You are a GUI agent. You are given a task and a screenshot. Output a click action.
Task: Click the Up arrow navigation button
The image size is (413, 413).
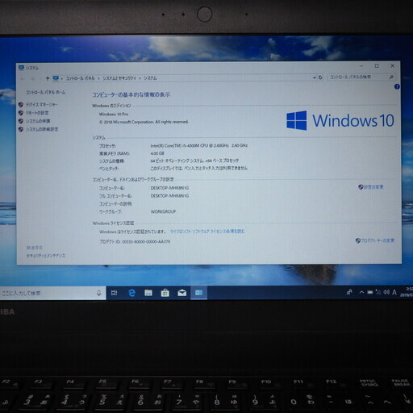pyautogui.click(x=48, y=78)
